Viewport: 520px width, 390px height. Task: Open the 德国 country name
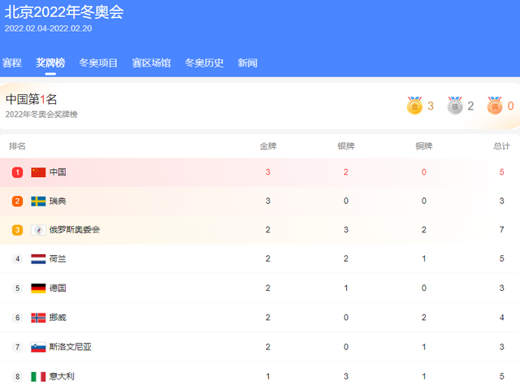click(x=58, y=288)
